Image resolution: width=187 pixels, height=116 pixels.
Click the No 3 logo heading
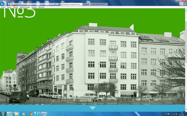(x=20, y=13)
